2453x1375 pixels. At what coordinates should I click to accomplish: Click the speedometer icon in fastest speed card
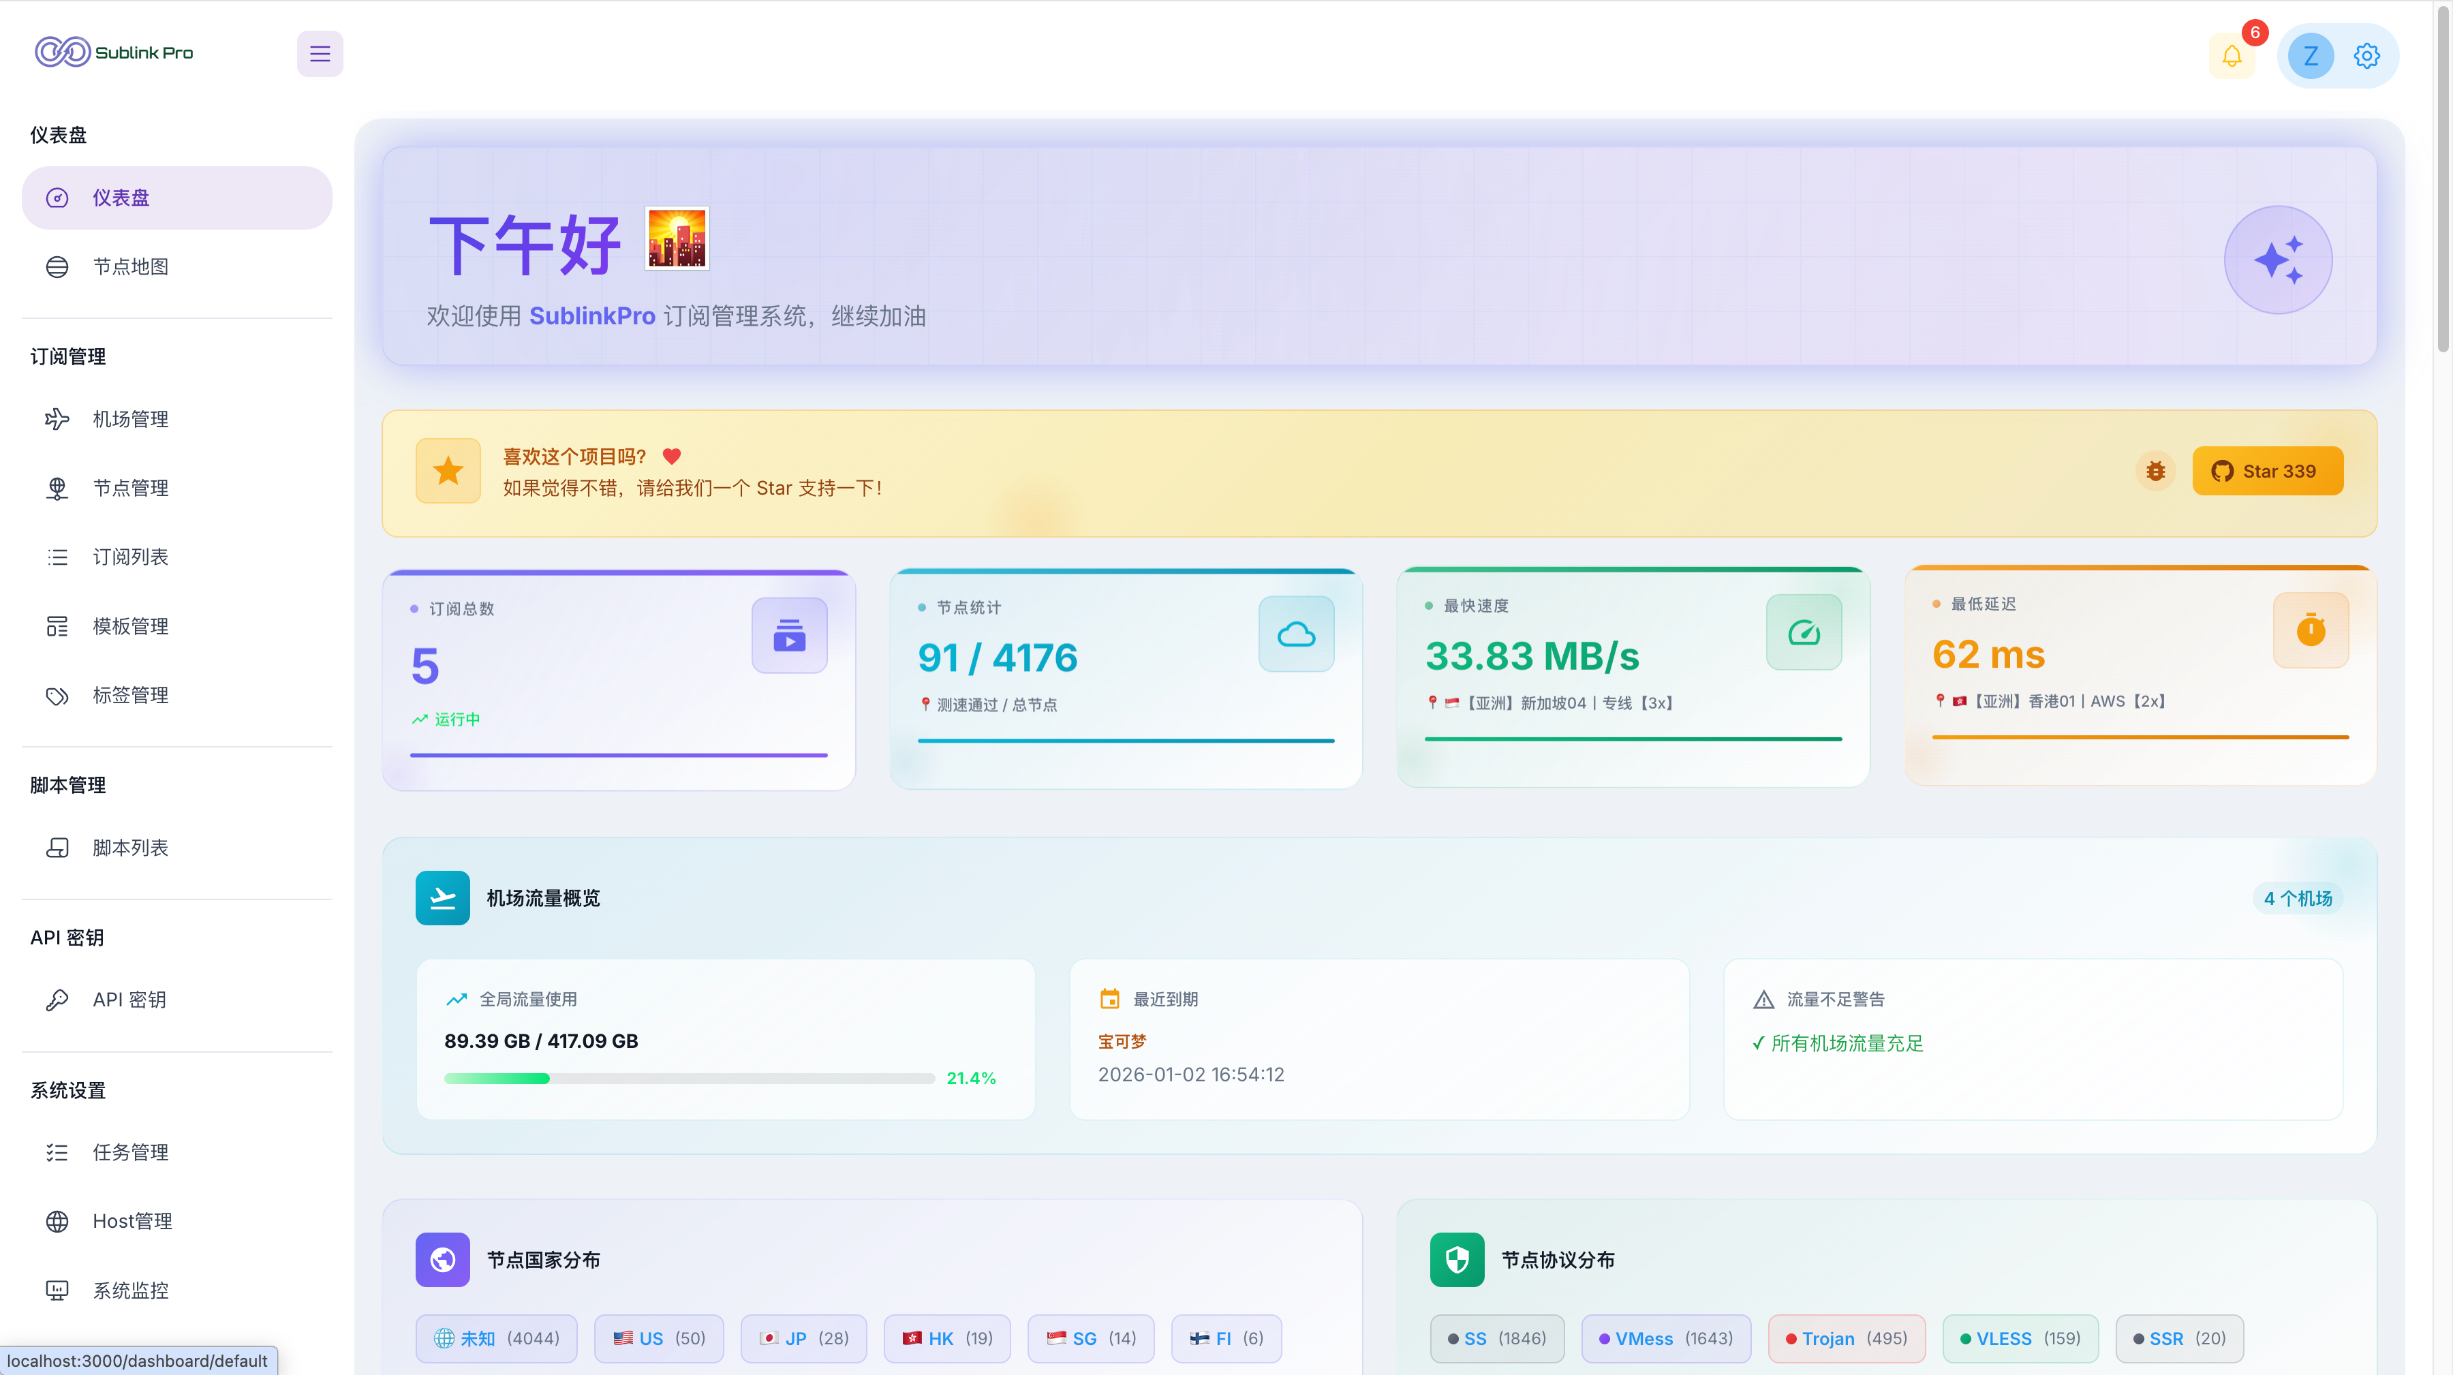pyautogui.click(x=1804, y=632)
